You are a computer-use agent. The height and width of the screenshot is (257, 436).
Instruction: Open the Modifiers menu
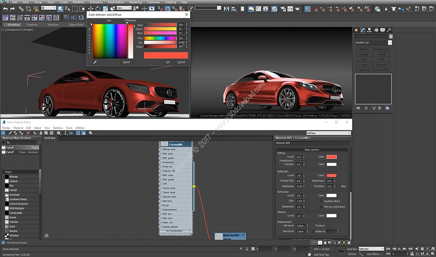[78, 2]
